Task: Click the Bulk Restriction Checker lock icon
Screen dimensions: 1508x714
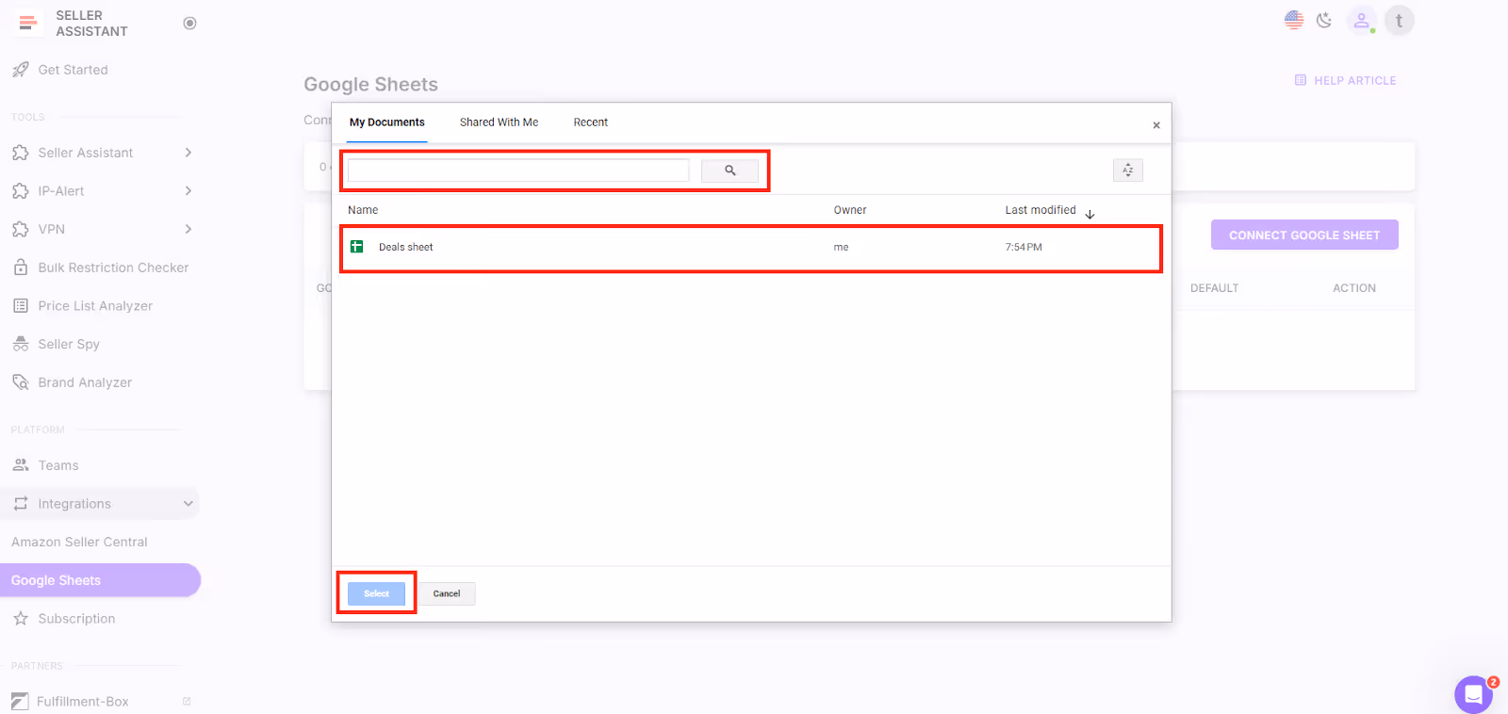Action: coord(21,268)
